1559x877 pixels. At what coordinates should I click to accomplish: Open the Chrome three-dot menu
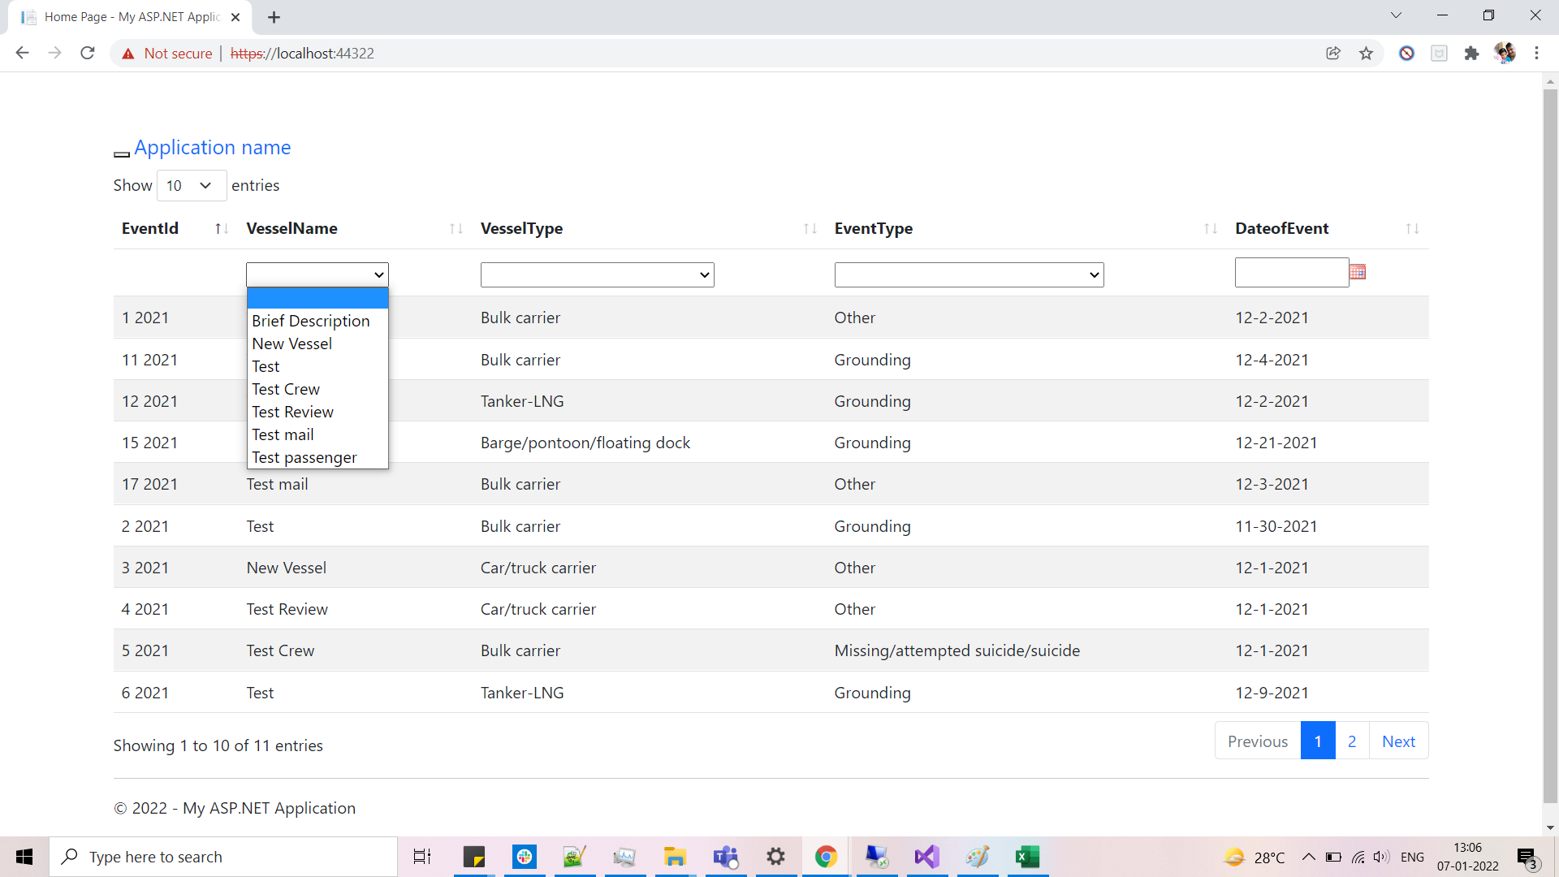[x=1537, y=53]
